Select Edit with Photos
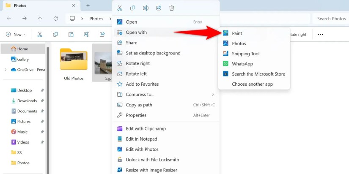 (166, 150)
